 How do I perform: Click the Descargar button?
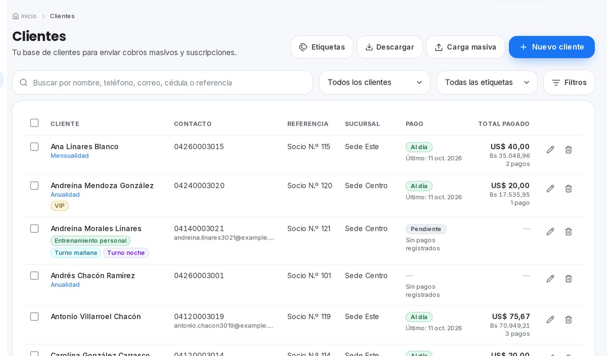click(389, 47)
